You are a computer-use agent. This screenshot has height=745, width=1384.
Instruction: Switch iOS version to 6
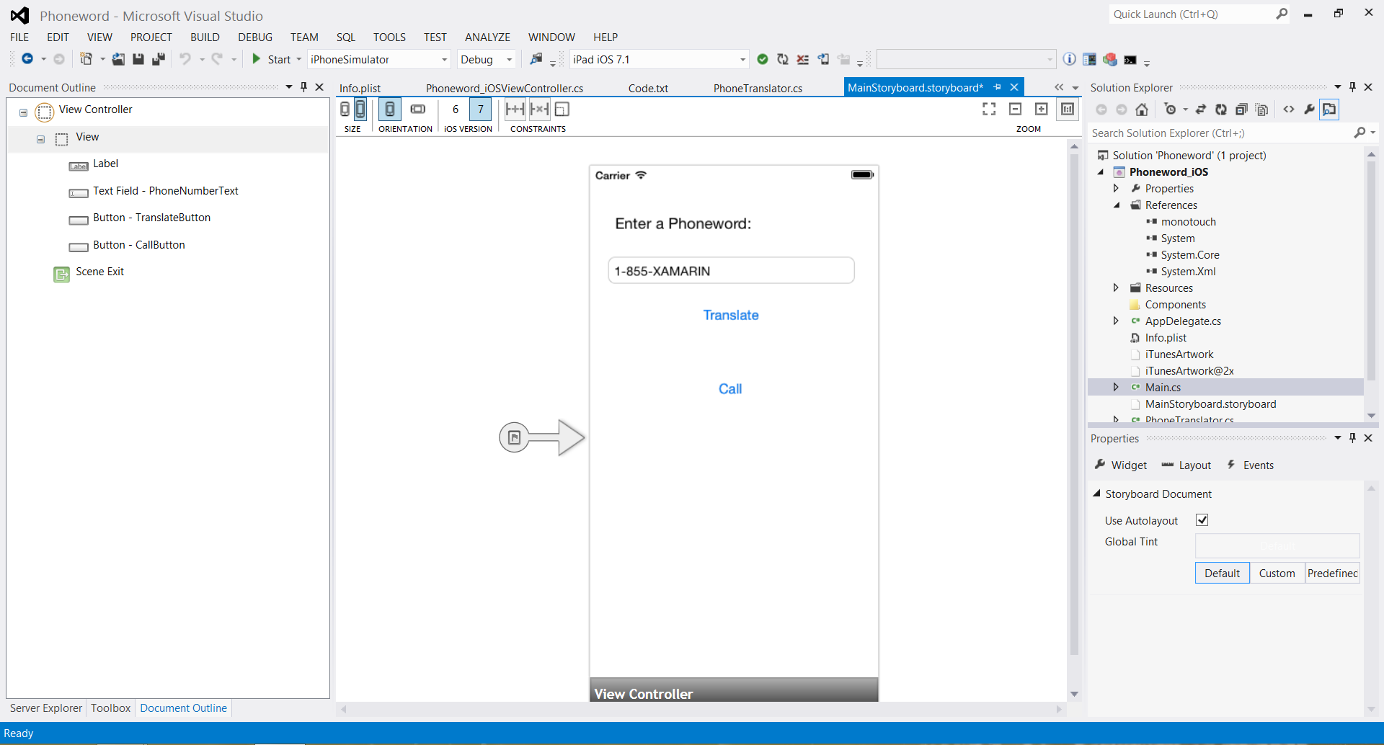tap(456, 110)
